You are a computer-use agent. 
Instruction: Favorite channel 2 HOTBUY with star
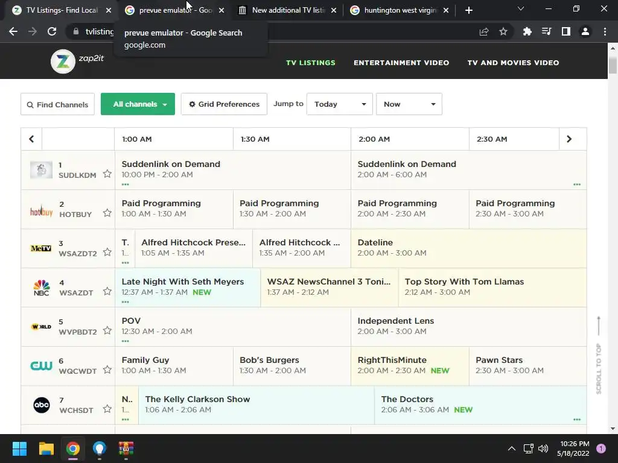click(x=107, y=213)
